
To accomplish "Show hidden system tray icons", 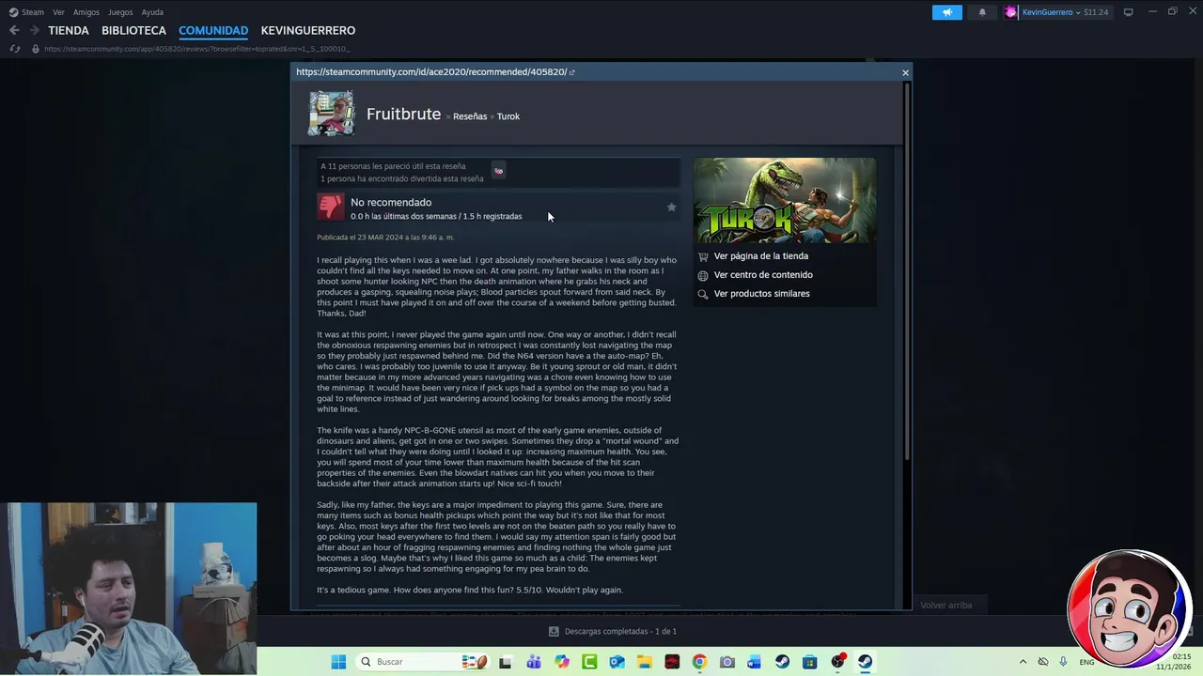I will pyautogui.click(x=1023, y=662).
